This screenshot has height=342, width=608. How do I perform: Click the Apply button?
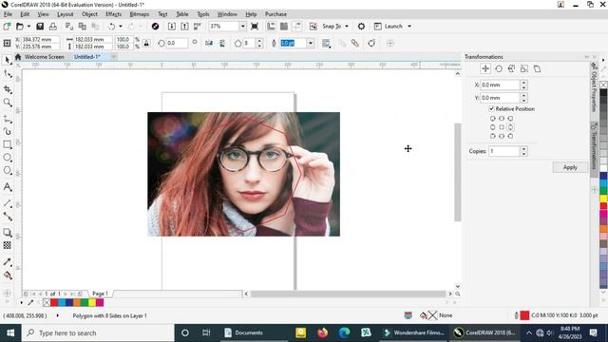(x=570, y=167)
